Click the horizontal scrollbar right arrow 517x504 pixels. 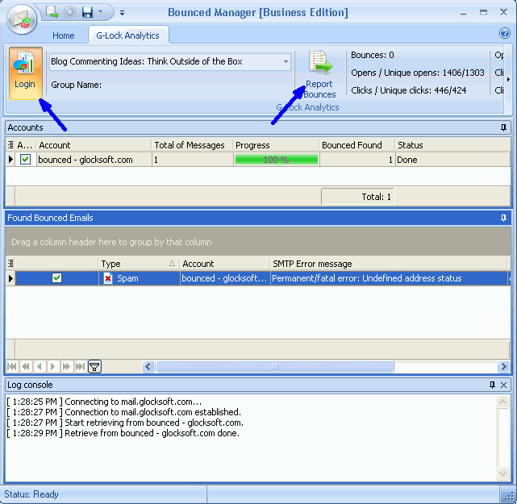tap(503, 367)
